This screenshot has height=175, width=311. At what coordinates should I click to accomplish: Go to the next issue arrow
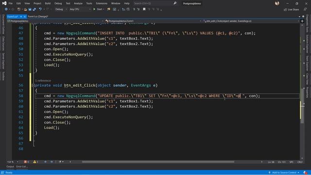click(52, 162)
